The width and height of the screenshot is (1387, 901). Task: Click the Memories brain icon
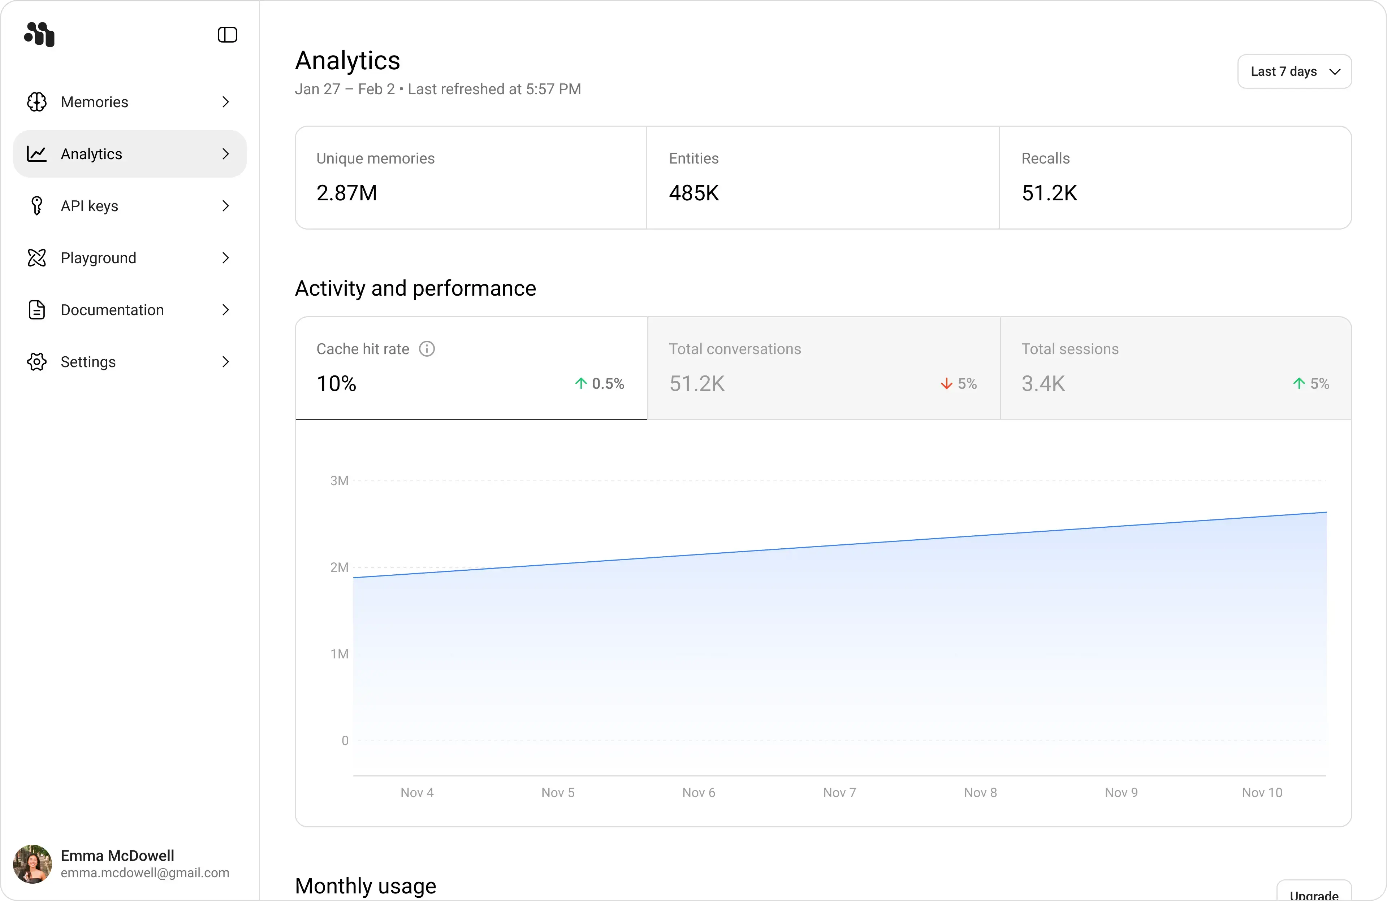pyautogui.click(x=37, y=102)
